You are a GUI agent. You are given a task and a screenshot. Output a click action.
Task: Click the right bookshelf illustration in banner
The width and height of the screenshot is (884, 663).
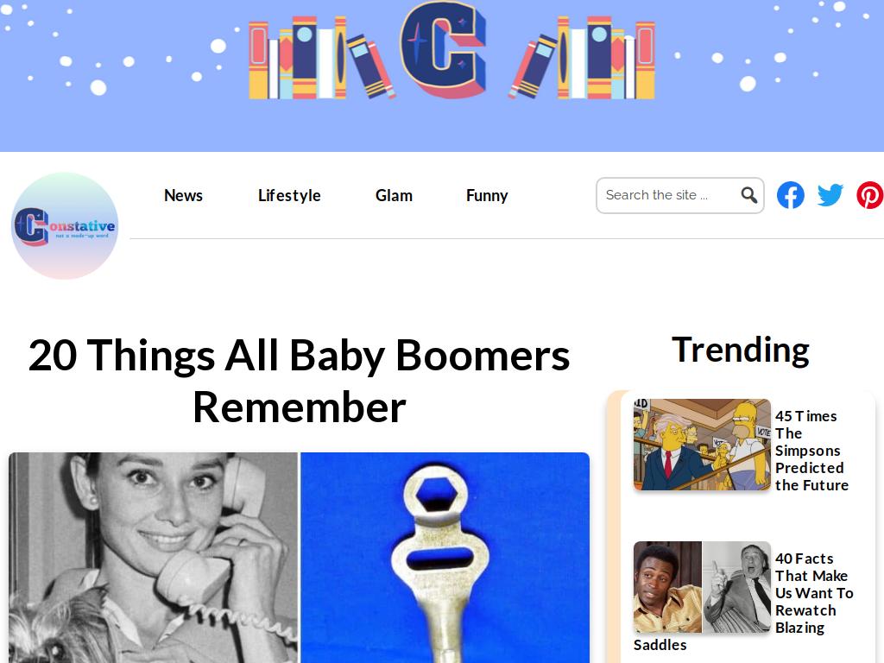[x=581, y=58]
